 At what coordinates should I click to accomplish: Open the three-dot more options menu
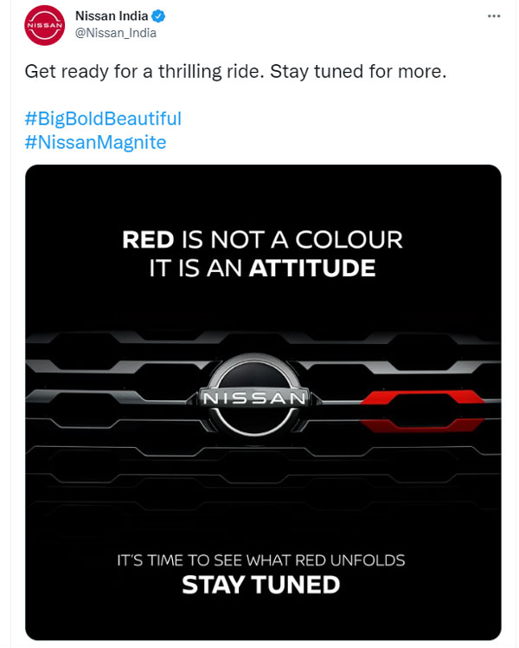pyautogui.click(x=494, y=16)
